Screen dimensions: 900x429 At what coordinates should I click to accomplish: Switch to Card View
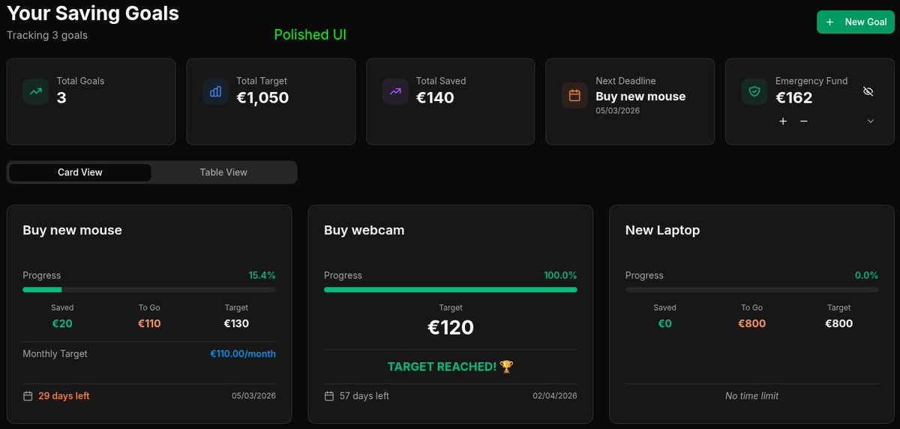click(80, 172)
